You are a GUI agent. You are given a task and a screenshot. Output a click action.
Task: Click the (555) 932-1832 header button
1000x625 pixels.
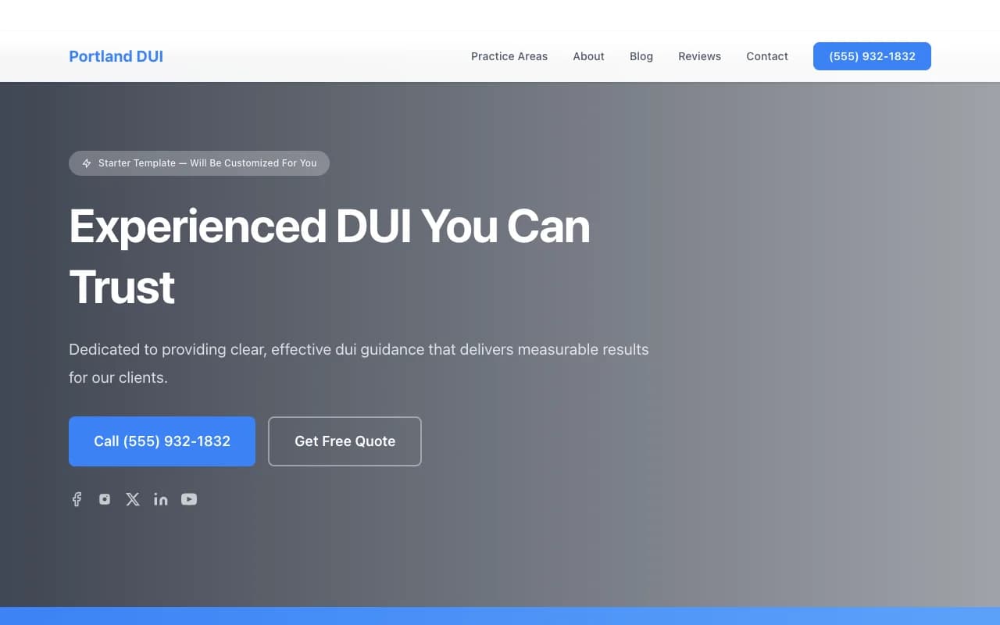(x=872, y=56)
